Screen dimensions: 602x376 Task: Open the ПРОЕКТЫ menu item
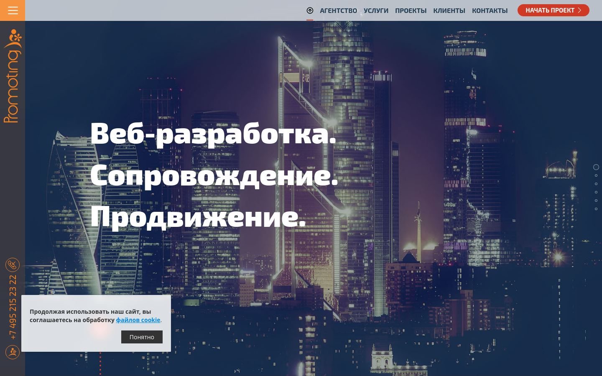[x=411, y=10]
